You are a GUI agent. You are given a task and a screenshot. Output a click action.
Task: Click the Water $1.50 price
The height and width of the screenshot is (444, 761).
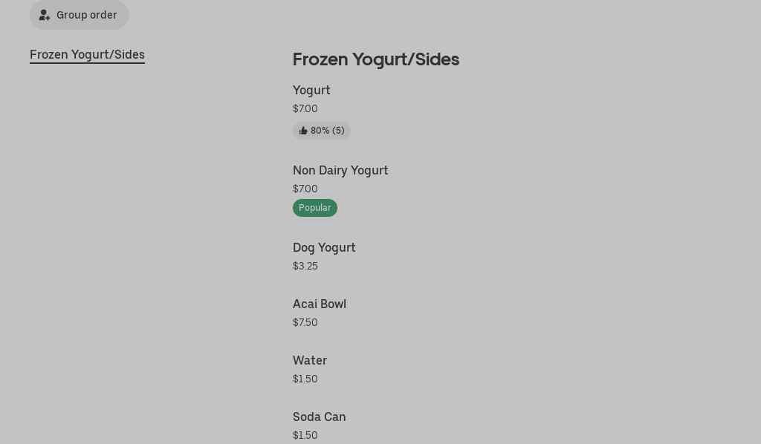pyautogui.click(x=305, y=379)
